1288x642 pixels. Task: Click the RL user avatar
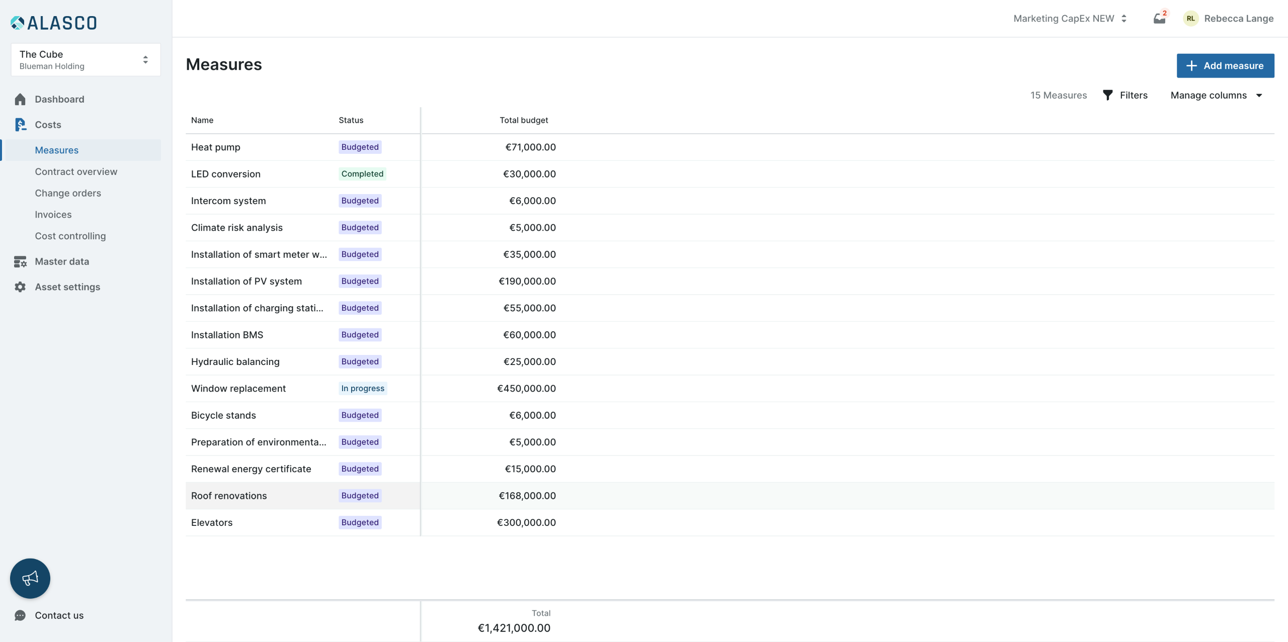[1190, 19]
